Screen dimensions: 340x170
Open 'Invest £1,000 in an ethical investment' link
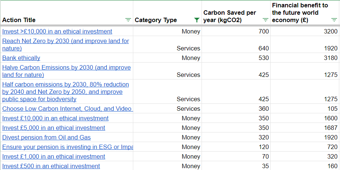[54, 157]
